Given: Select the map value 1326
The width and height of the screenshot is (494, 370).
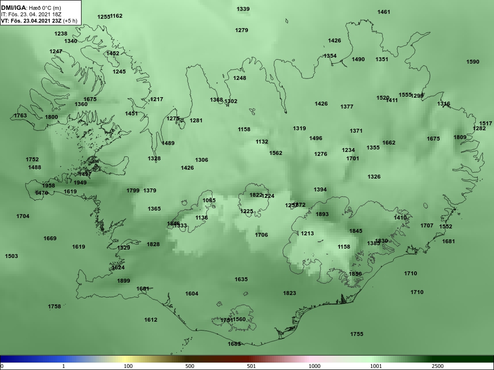Looking at the screenshot, I should point(374,177).
